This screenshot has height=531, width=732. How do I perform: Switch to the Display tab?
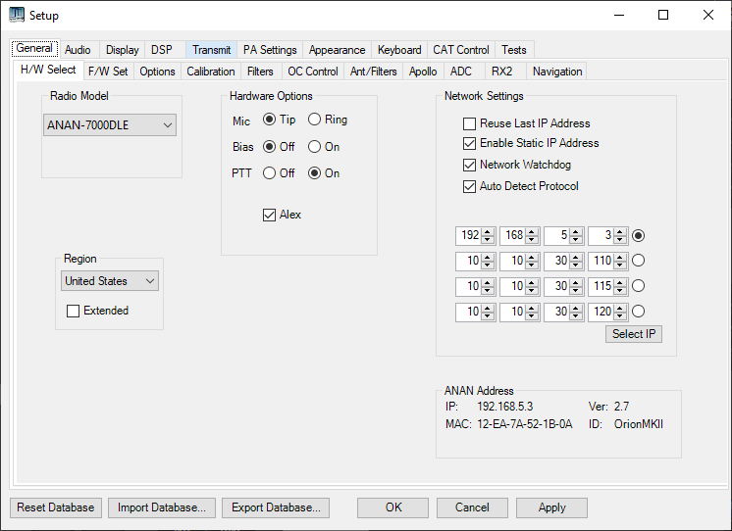[123, 50]
